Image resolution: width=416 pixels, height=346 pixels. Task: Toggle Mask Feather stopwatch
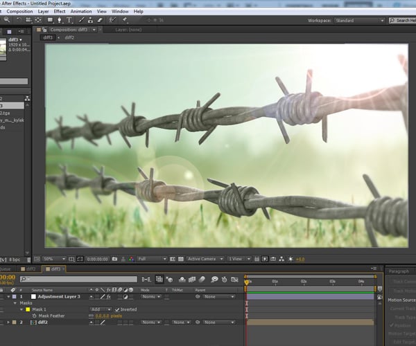[34, 316]
